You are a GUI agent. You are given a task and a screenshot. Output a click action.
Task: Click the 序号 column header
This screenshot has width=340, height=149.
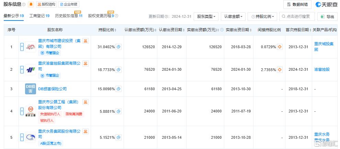(x=11, y=30)
